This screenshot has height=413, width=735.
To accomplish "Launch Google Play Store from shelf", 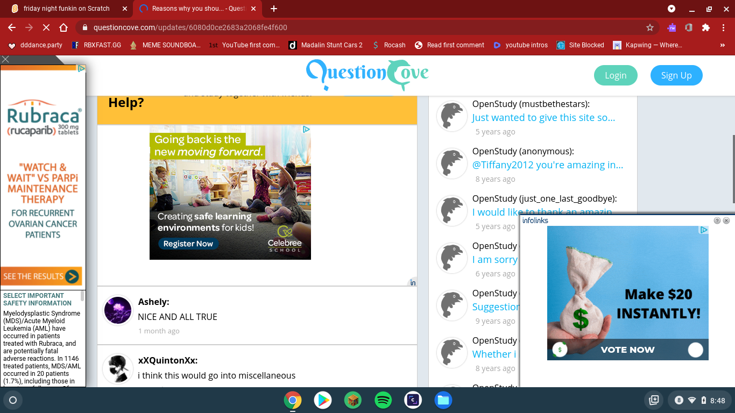I will coord(323,400).
